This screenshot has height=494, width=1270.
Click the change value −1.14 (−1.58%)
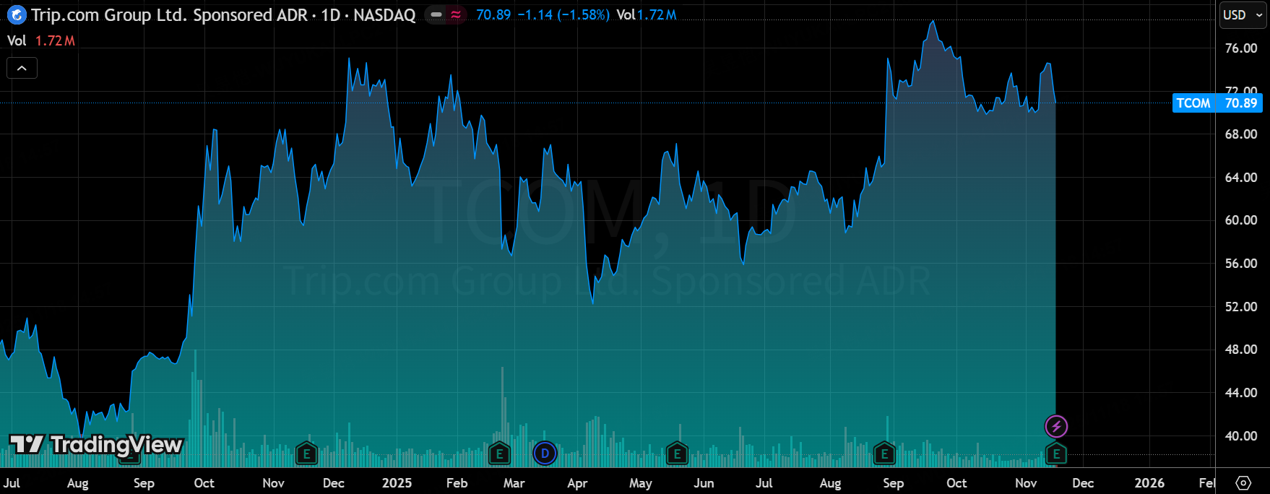[x=563, y=14]
